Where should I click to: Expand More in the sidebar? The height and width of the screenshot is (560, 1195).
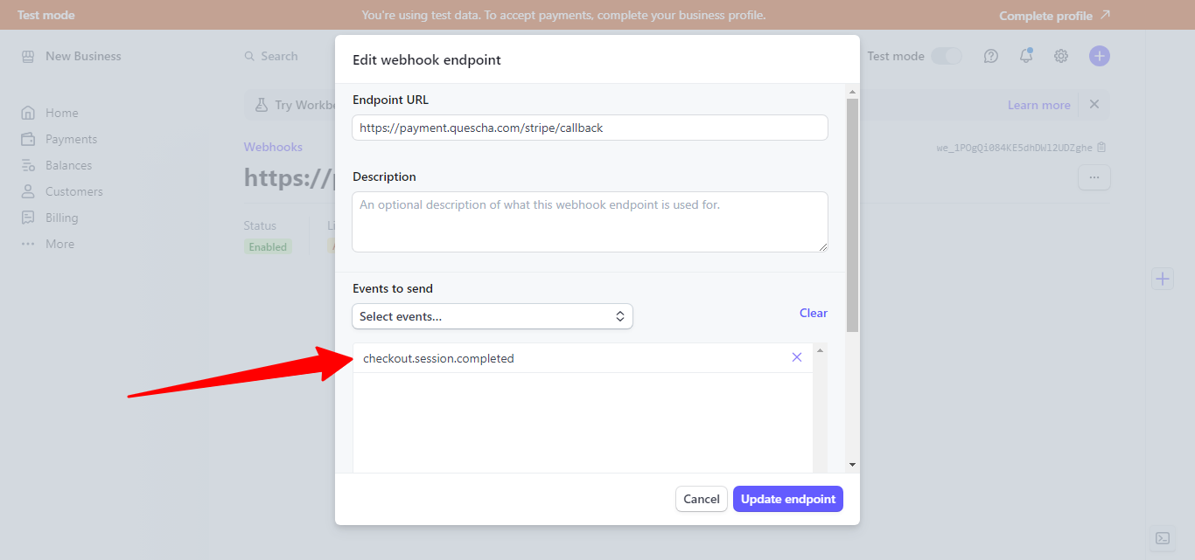[x=59, y=244]
